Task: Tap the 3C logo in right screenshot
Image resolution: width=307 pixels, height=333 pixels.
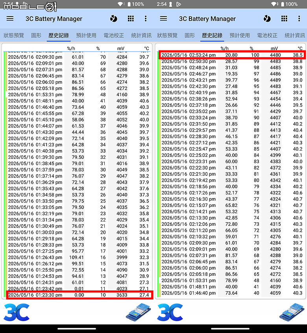Action: (x=170, y=312)
